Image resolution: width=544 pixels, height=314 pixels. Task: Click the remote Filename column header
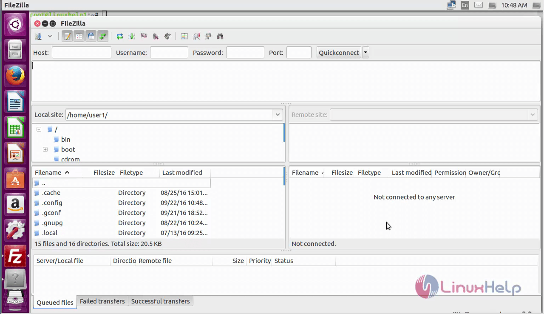pos(306,173)
